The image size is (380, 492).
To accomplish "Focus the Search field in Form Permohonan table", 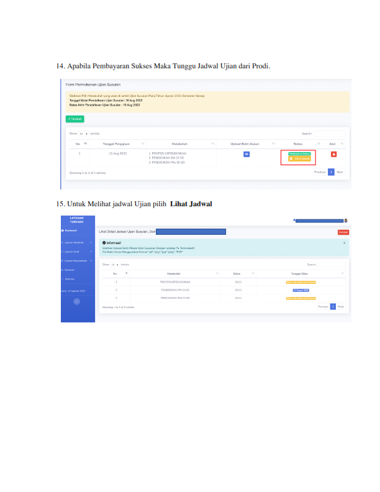I will tap(329, 134).
